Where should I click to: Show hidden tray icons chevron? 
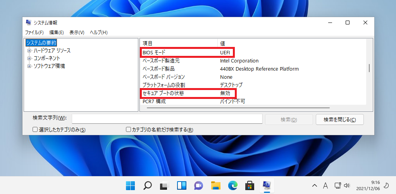click(314, 185)
